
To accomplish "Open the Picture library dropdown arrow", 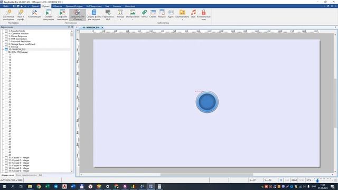I will point(133,20).
